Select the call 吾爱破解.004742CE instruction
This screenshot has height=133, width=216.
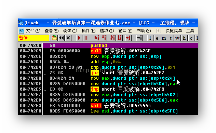121,51
